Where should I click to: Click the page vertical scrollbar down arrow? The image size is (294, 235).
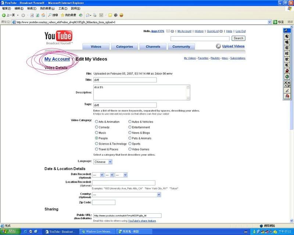coord(291,221)
